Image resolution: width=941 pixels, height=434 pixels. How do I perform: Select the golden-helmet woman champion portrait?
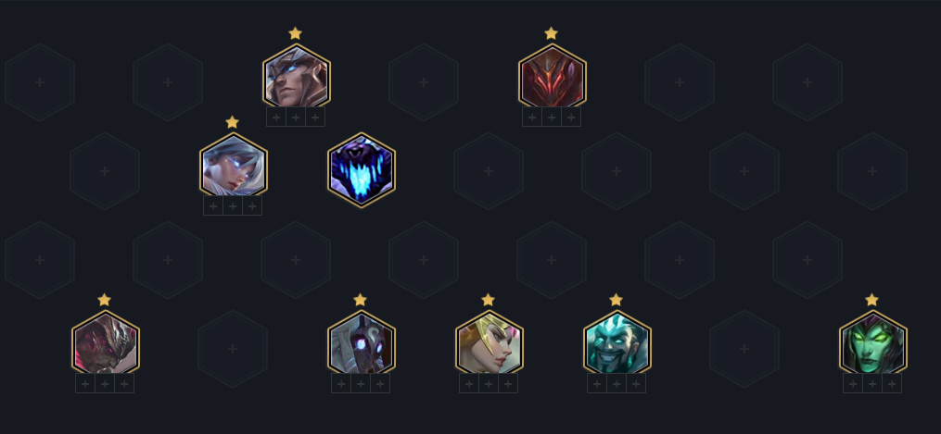point(490,343)
